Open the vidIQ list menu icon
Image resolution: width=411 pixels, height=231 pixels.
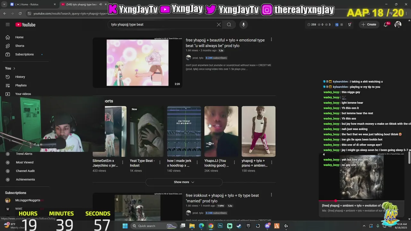click(342, 24)
